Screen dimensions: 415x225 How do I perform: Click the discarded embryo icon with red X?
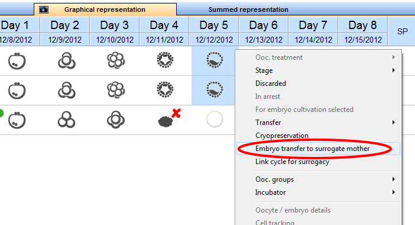(170, 118)
